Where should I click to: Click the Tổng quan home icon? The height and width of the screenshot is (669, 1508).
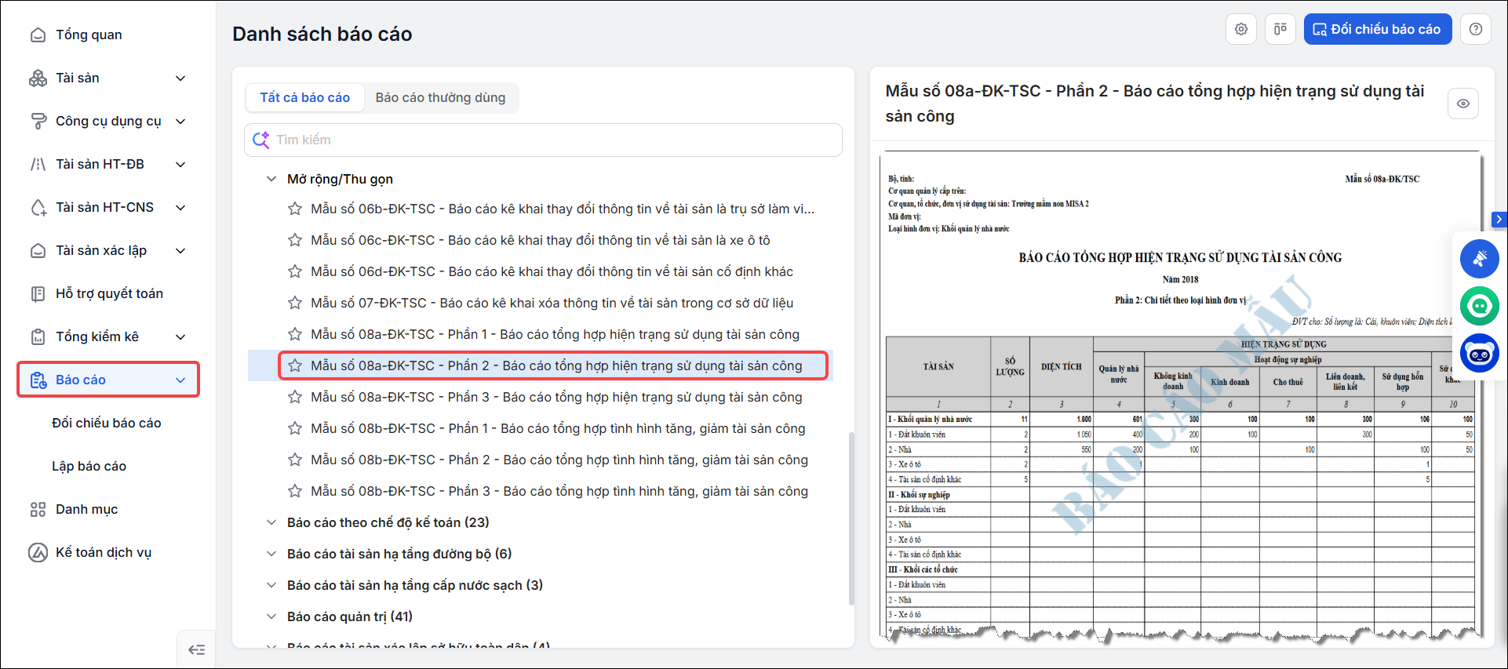click(38, 35)
